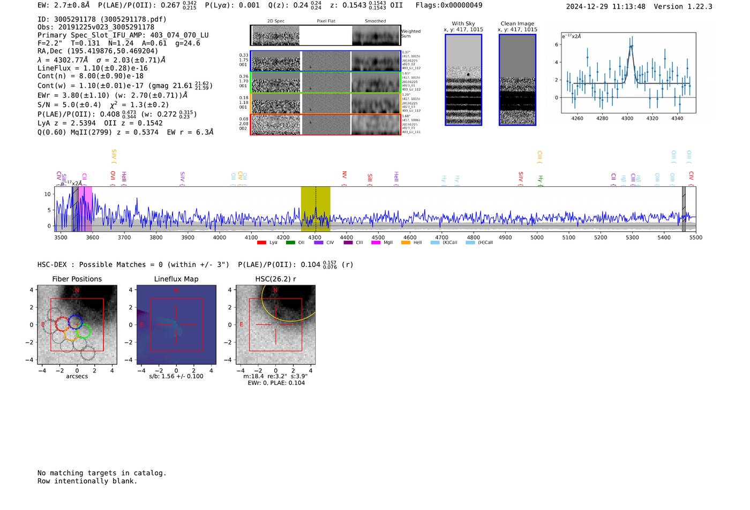Click the red-bordered fiber row 2D Spec cutout
The height and width of the screenshot is (510, 750).
point(276,125)
